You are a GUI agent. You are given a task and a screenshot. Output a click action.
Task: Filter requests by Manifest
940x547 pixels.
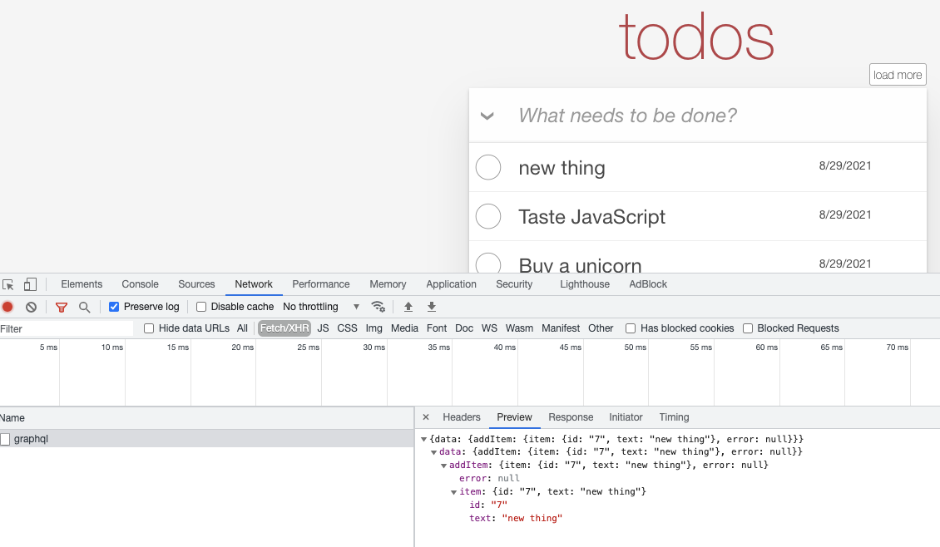[561, 328]
